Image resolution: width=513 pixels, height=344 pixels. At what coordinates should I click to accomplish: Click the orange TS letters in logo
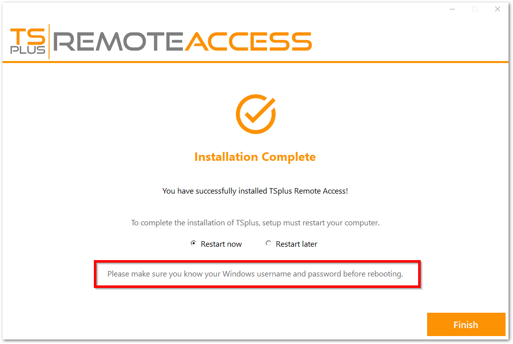coord(29,36)
